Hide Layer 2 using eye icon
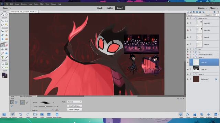Screen dimensions: 220x123 tap(188, 37)
